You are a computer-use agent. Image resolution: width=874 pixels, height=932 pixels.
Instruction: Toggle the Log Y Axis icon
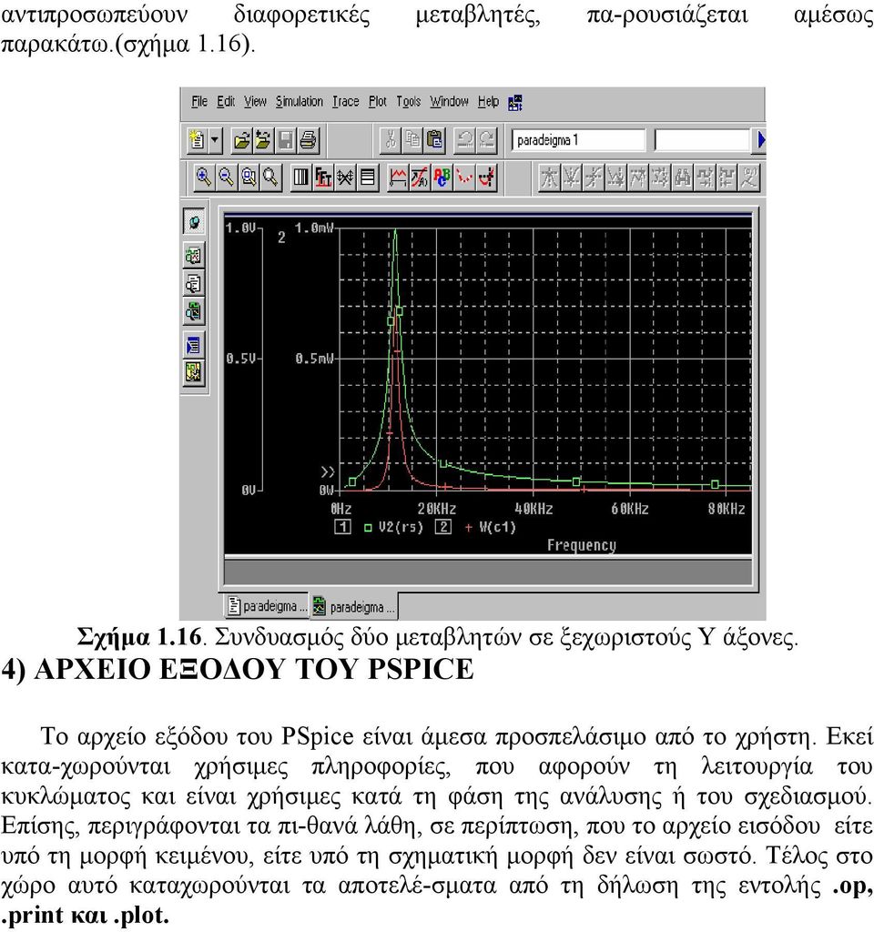click(368, 177)
